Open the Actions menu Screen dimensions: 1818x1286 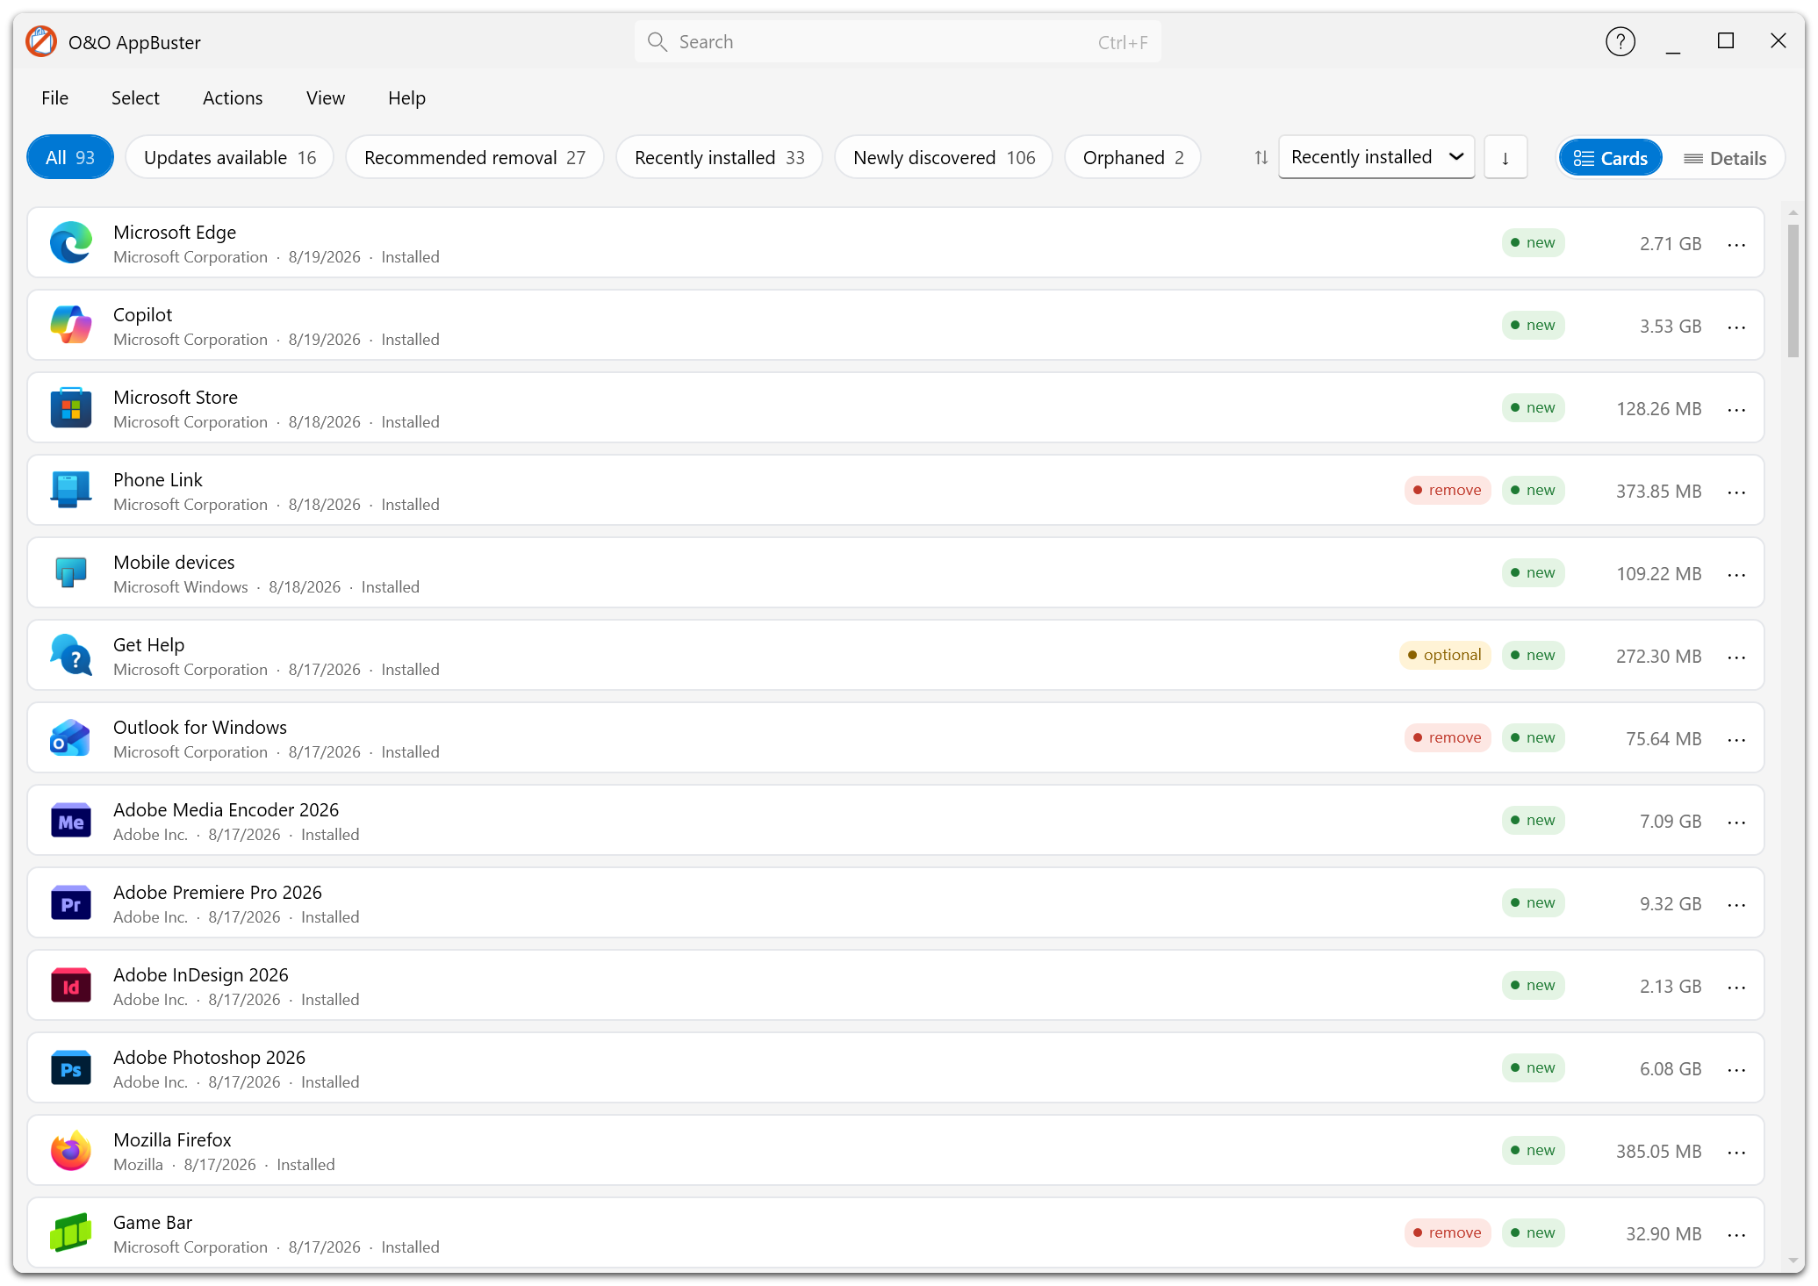click(233, 97)
